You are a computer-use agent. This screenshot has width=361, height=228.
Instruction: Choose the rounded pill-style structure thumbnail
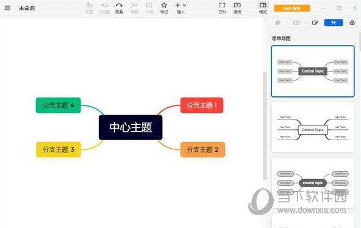point(313,183)
